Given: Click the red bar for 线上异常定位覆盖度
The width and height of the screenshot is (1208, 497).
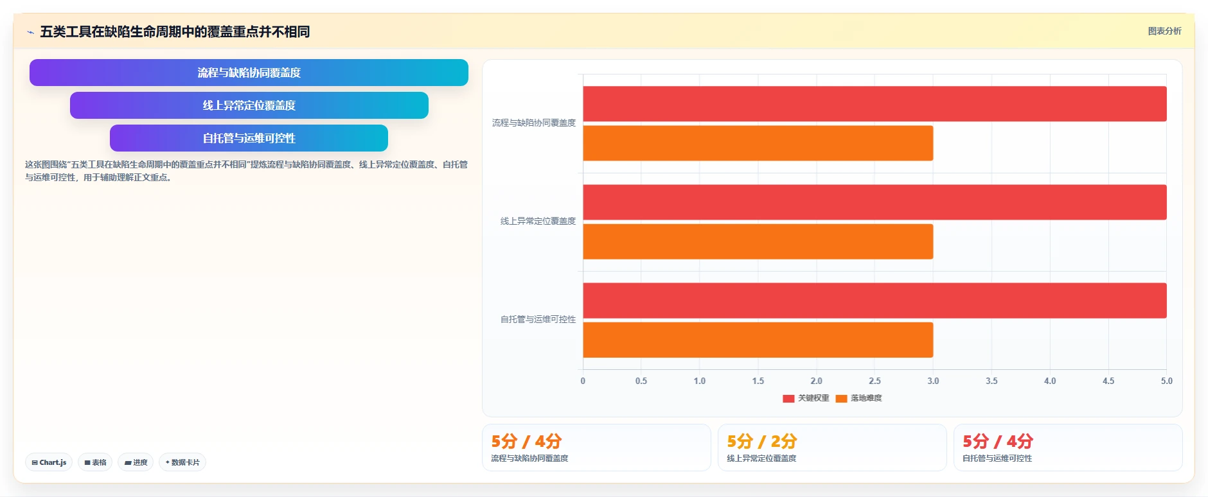Looking at the screenshot, I should tap(875, 202).
